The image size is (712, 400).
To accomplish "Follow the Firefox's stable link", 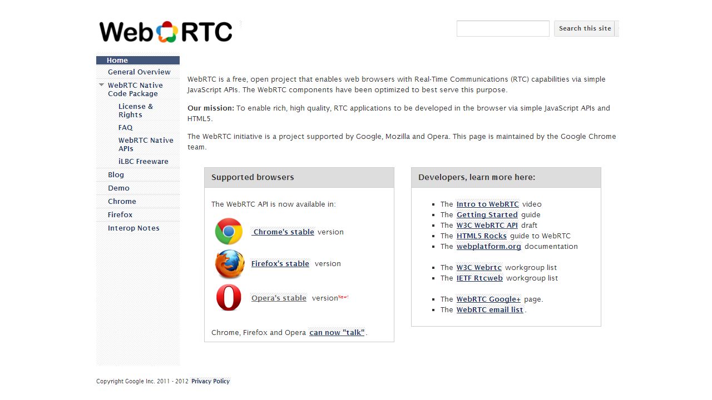I will coord(280,264).
